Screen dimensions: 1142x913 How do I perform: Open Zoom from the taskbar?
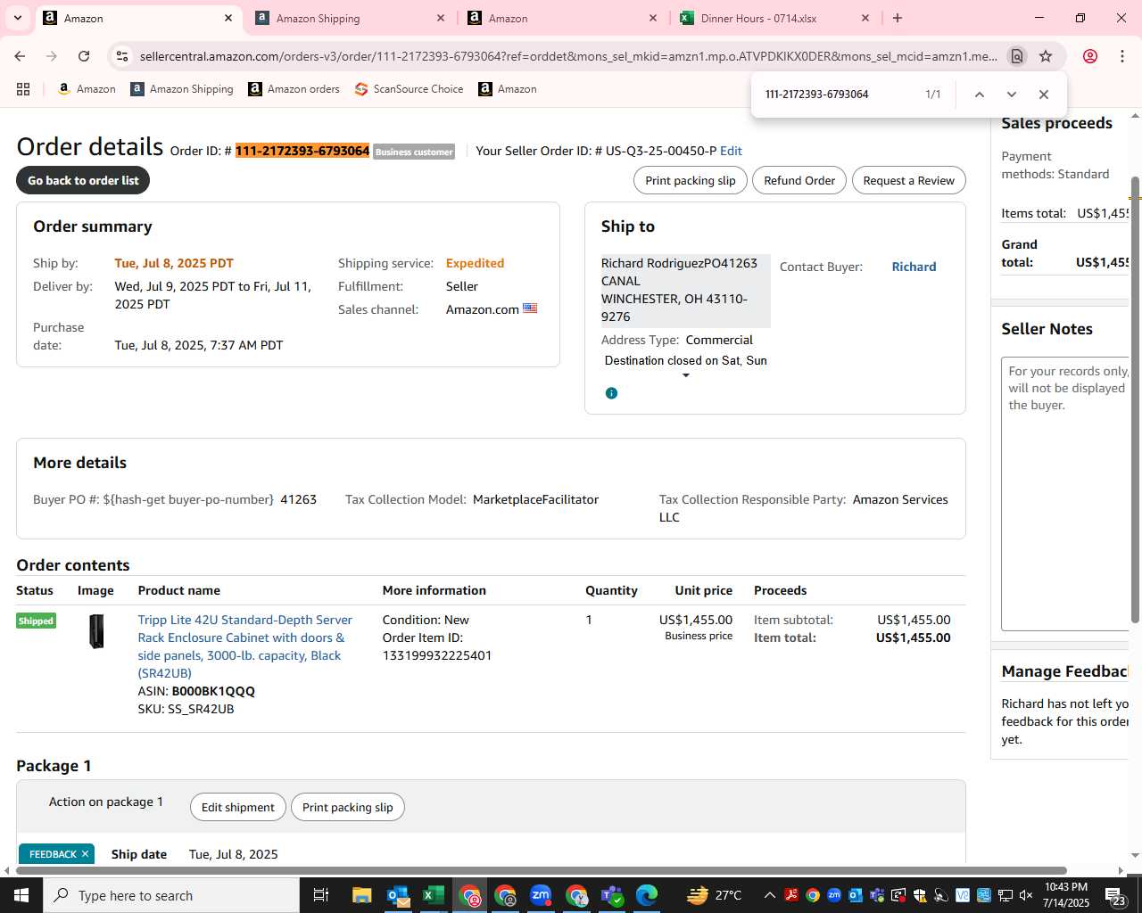[541, 895]
